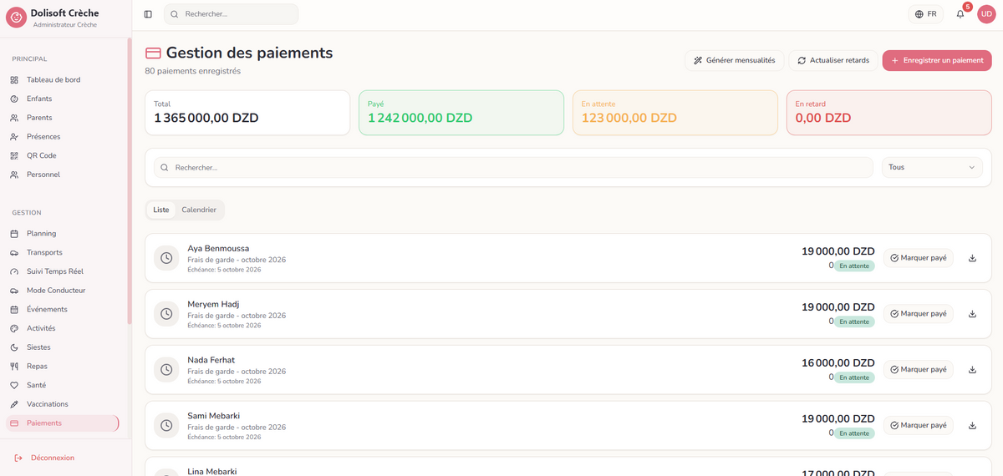Select the Liste view tab
This screenshot has height=476, width=1003.
coord(161,210)
